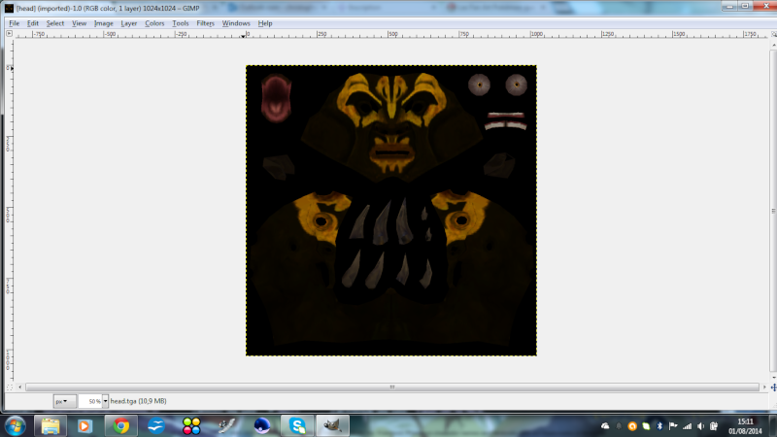This screenshot has height=437, width=777.
Task: Open the px units dropdown
Action: (64, 401)
